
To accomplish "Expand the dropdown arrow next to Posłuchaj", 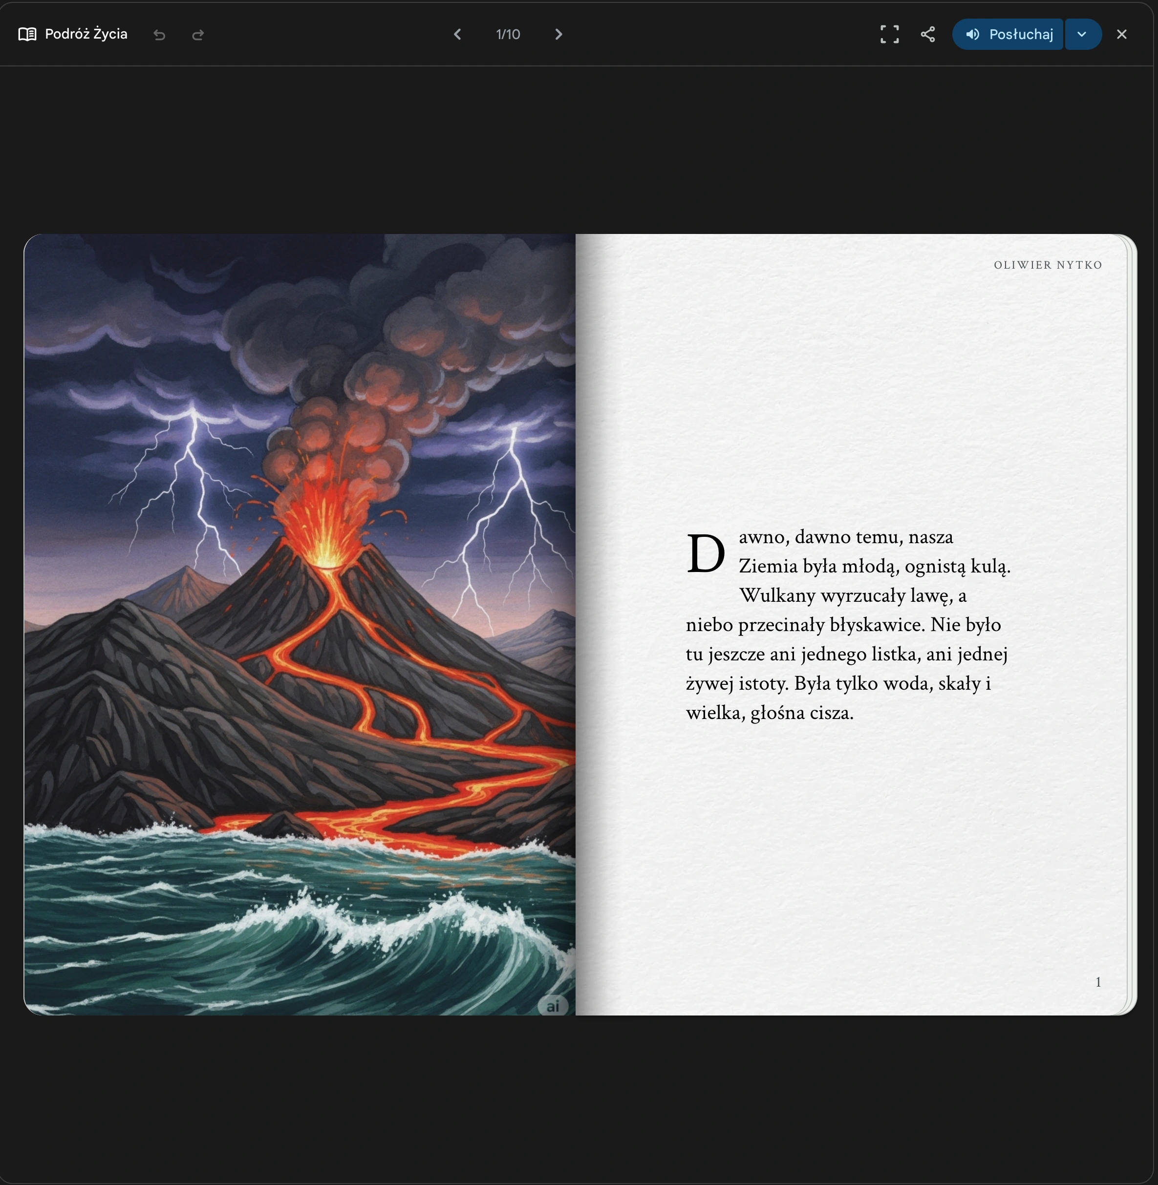I will (x=1083, y=34).
